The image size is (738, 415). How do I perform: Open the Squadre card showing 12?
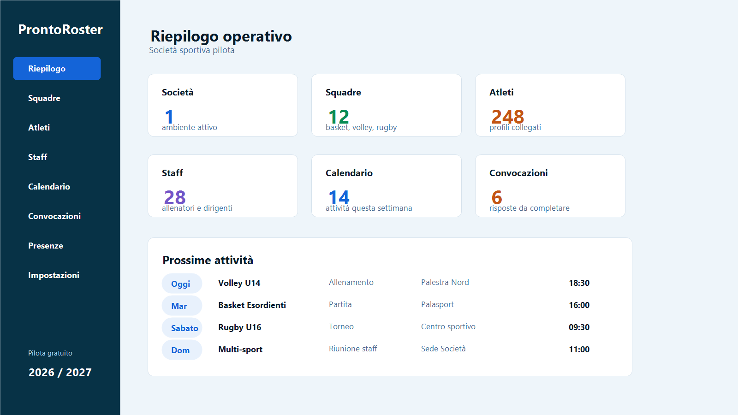(387, 105)
